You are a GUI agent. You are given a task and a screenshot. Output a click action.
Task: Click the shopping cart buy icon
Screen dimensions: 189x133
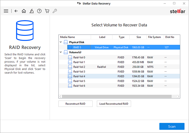(47, 11)
